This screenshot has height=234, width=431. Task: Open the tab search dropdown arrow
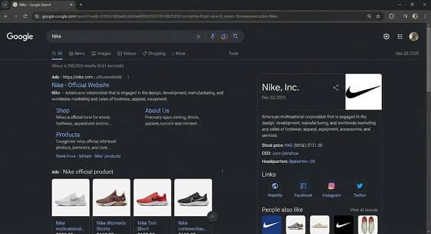(x=5, y=5)
